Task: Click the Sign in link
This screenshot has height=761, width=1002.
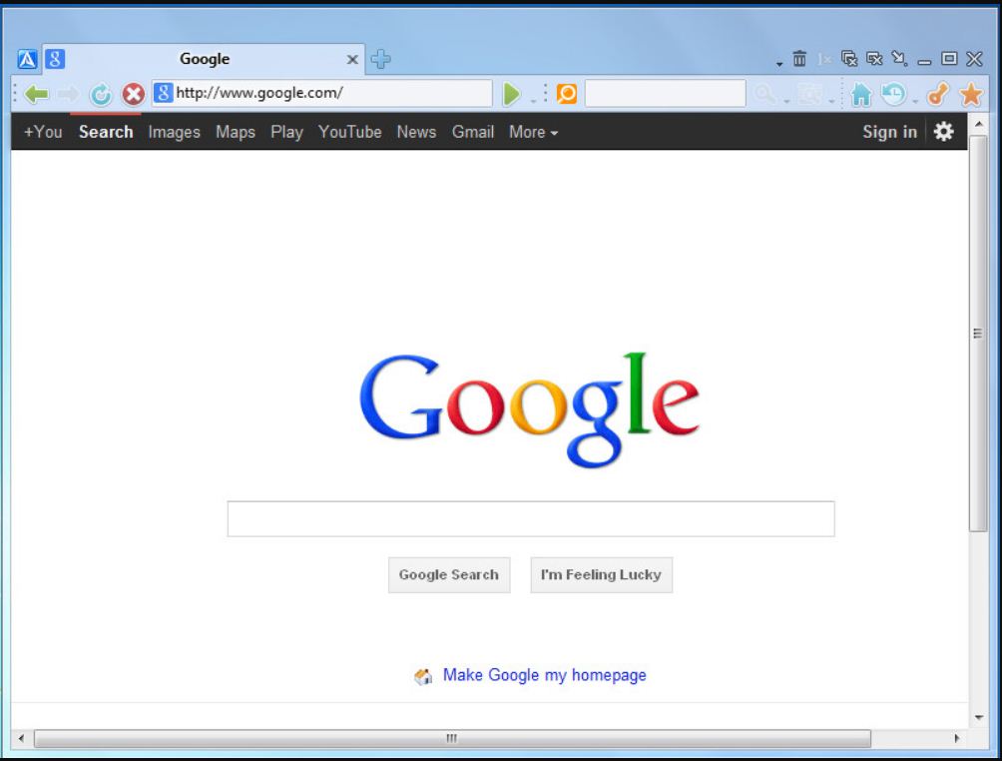Action: [x=889, y=133]
